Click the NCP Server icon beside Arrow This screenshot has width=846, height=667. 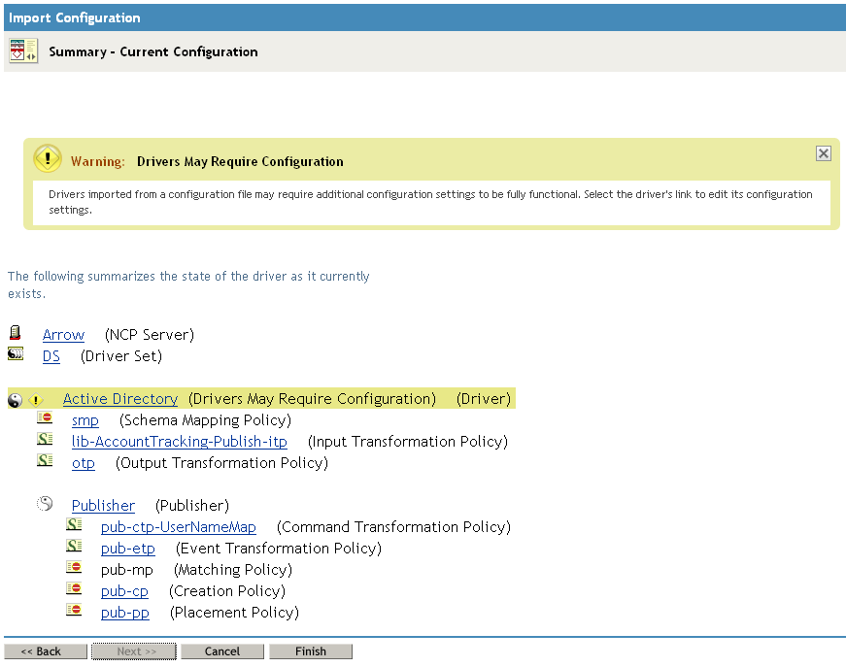click(x=16, y=334)
